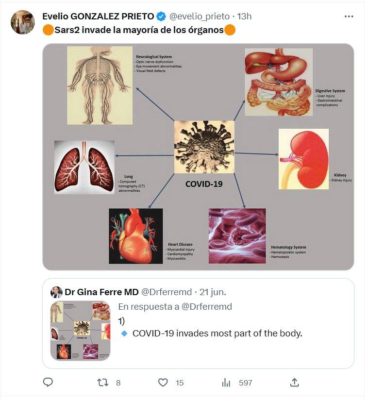Open view analytics bar chart icon
This screenshot has width=369, height=400.
pos(226,383)
